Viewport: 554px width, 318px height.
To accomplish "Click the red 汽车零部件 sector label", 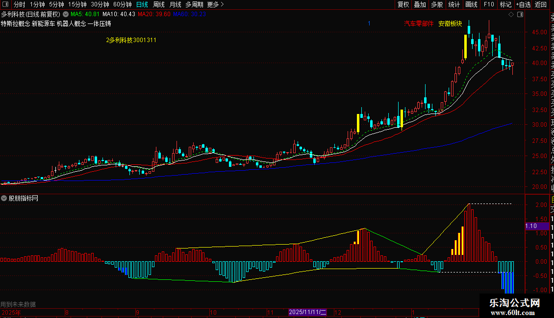I will tap(419, 23).
